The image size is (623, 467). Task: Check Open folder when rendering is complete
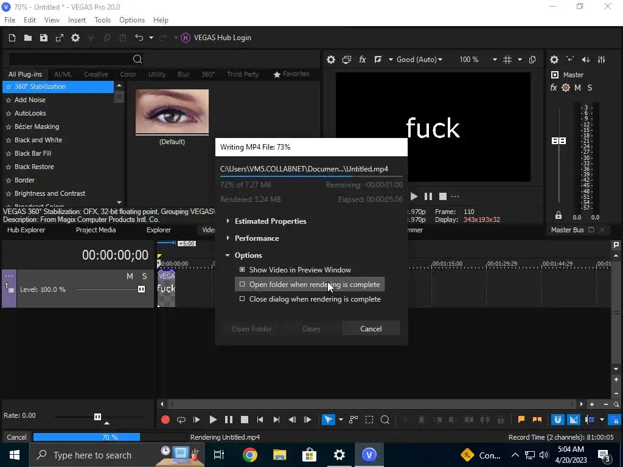tap(242, 285)
